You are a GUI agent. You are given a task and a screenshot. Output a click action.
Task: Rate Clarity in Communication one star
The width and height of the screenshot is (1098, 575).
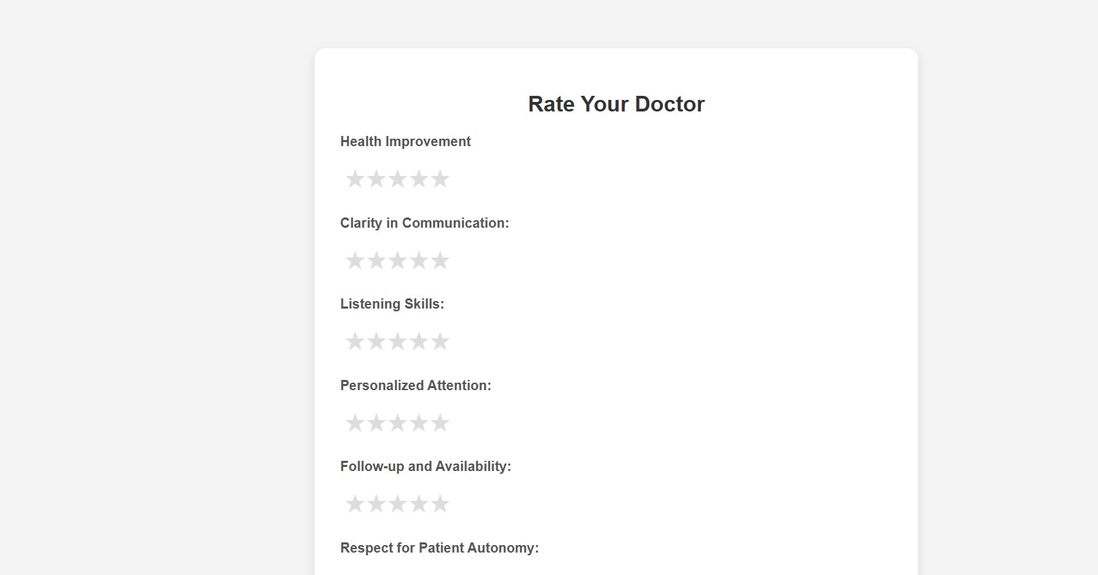point(354,260)
